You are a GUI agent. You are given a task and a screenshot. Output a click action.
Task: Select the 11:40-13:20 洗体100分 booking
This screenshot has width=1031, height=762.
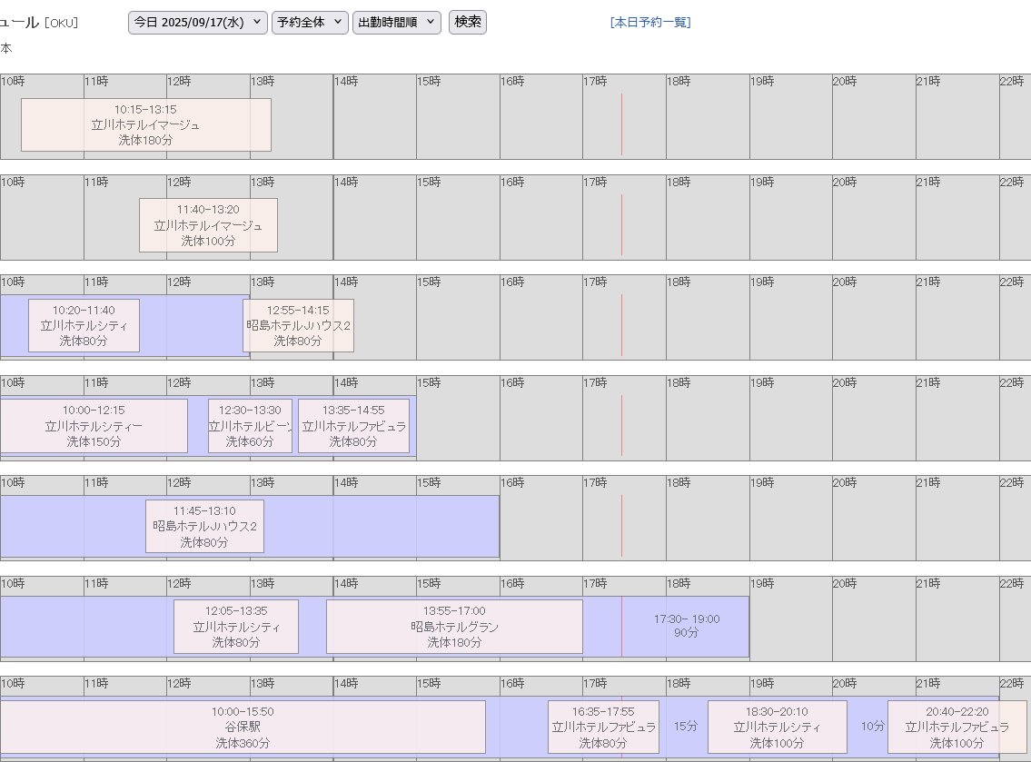[208, 225]
